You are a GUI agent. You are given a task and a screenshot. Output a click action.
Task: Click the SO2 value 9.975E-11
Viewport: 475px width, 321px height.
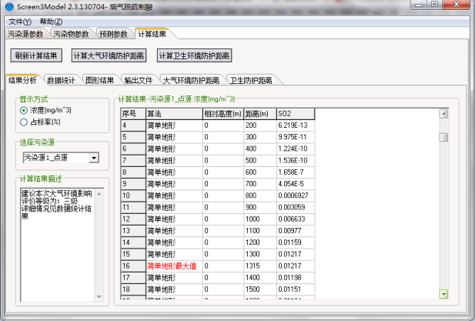click(x=296, y=137)
